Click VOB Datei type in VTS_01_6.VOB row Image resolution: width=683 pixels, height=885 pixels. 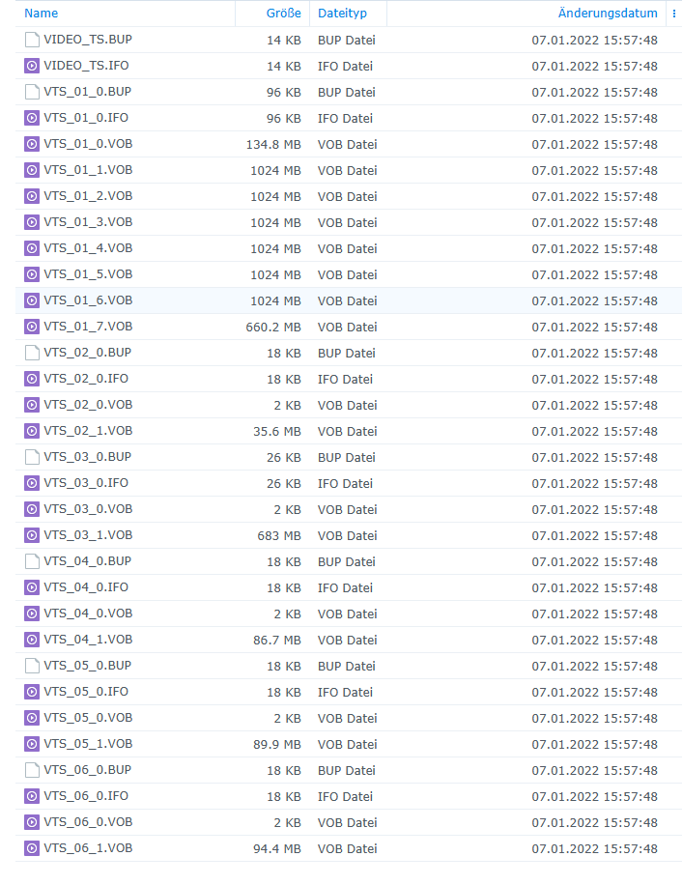pos(347,300)
